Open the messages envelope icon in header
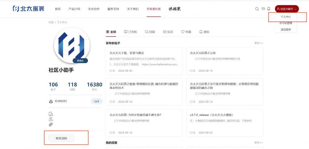Viewport: 309px width, 149px height. pyautogui.click(x=263, y=9)
